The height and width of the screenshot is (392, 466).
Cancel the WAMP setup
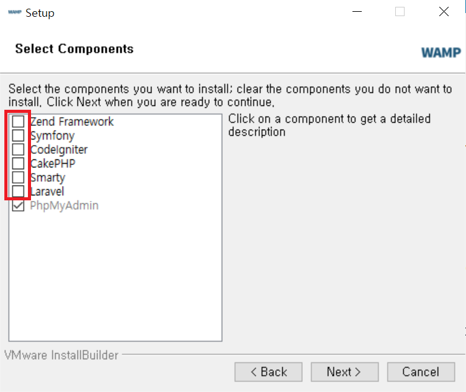click(421, 372)
